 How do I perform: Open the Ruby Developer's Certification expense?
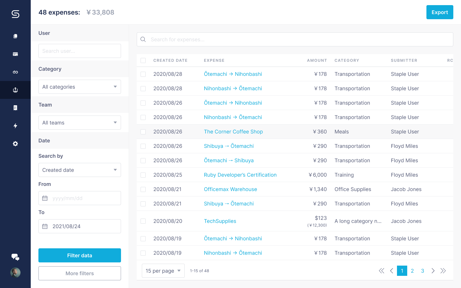tap(240, 175)
